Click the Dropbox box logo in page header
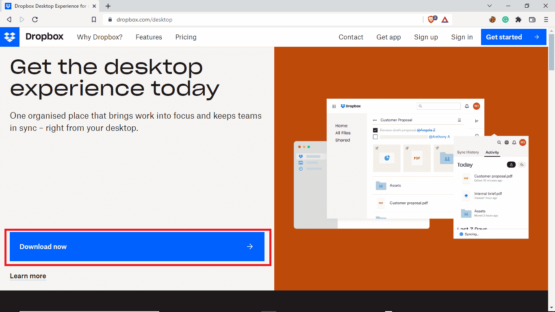This screenshot has height=312, width=555. pos(10,37)
